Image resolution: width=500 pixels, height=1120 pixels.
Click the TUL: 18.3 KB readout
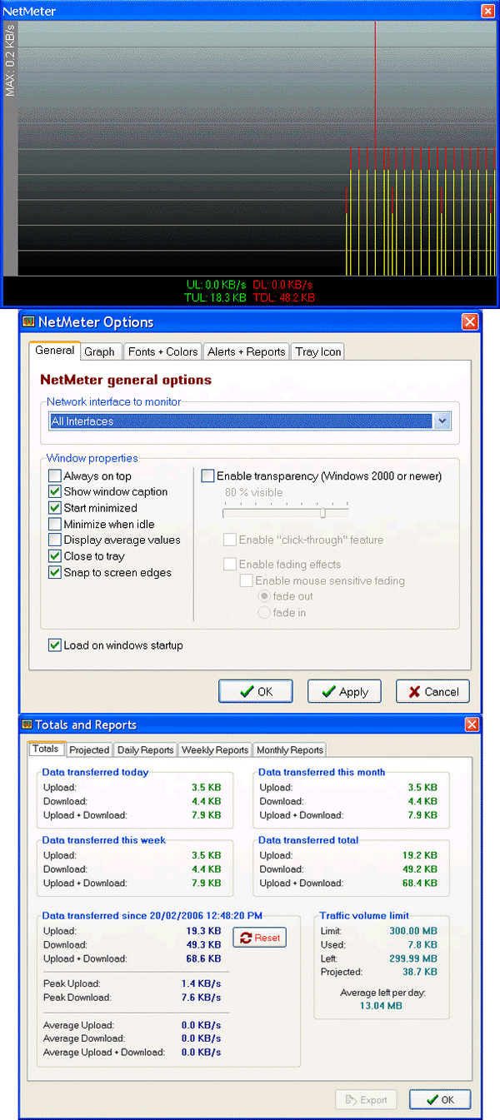pos(215,297)
